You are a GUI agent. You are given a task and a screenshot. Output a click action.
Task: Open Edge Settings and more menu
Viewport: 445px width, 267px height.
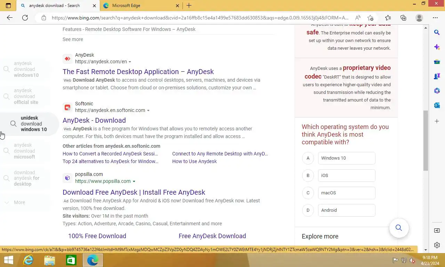coord(435,18)
